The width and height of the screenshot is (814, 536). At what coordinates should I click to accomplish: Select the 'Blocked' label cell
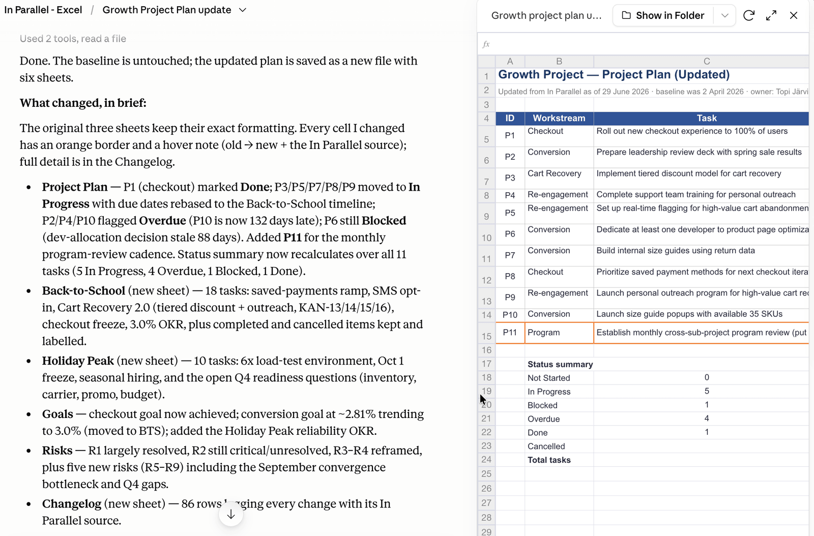559,405
